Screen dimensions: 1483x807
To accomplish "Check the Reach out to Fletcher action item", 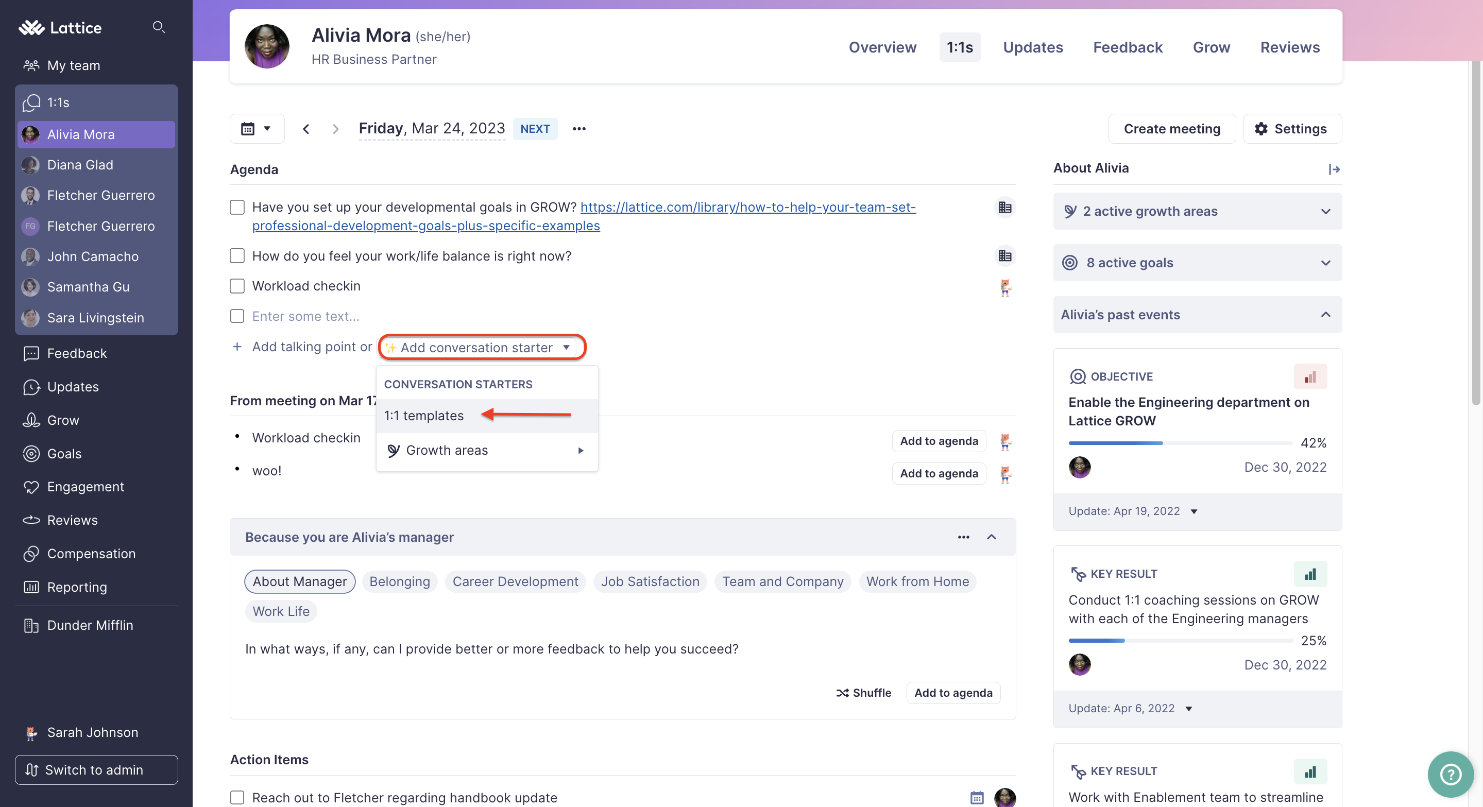I will pos(237,798).
